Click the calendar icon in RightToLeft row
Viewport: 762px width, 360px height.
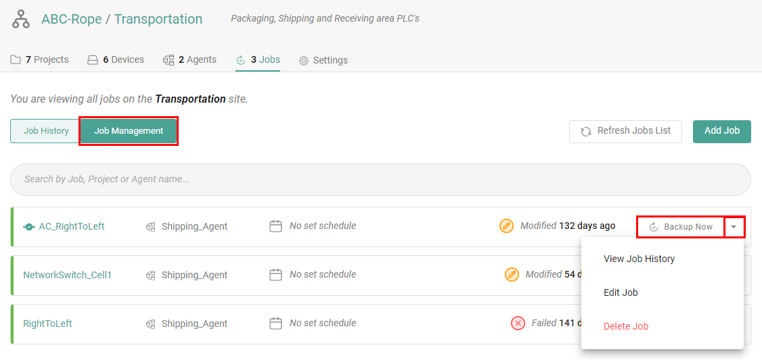pyautogui.click(x=275, y=324)
